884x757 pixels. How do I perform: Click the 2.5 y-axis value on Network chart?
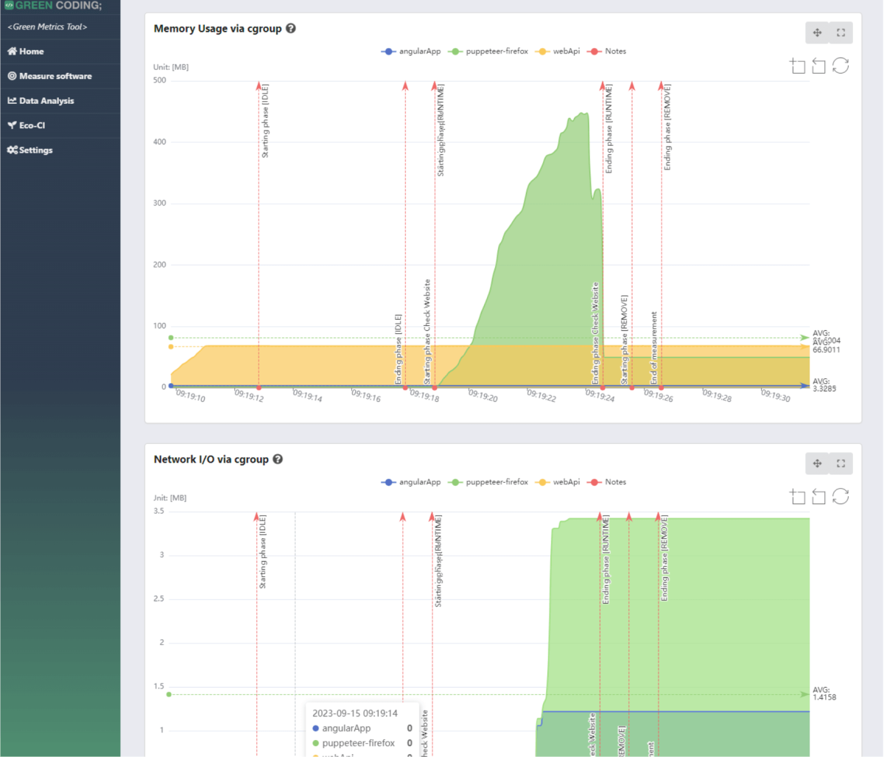159,599
